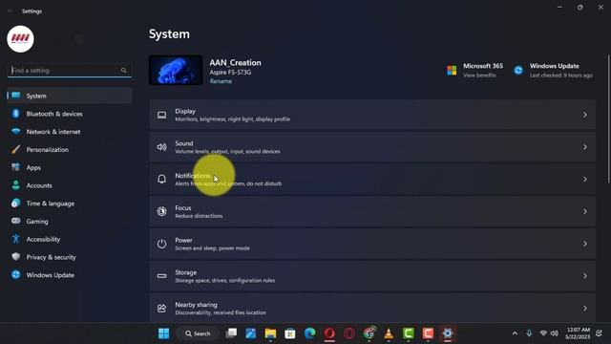Expand Power row chevron
Image resolution: width=611 pixels, height=344 pixels.
[585, 244]
